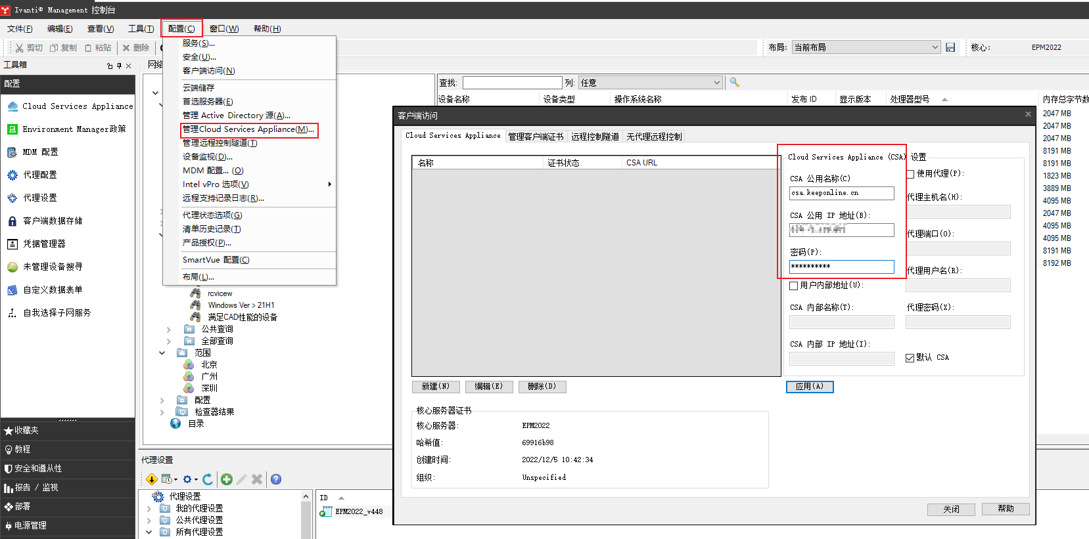
Task: Open Cloud Services Appliance in the toolbox
Action: (77, 106)
